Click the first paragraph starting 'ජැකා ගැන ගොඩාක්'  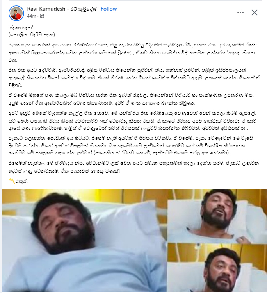point(132,52)
